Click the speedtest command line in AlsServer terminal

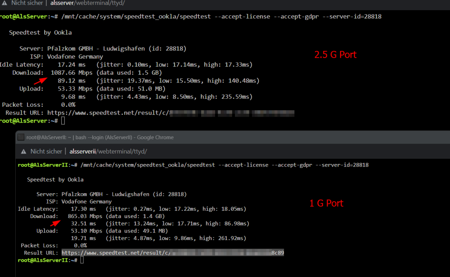[x=221, y=17]
